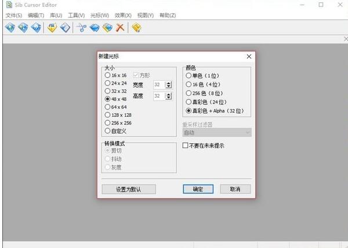Click the 设置为默认 button

point(129,189)
